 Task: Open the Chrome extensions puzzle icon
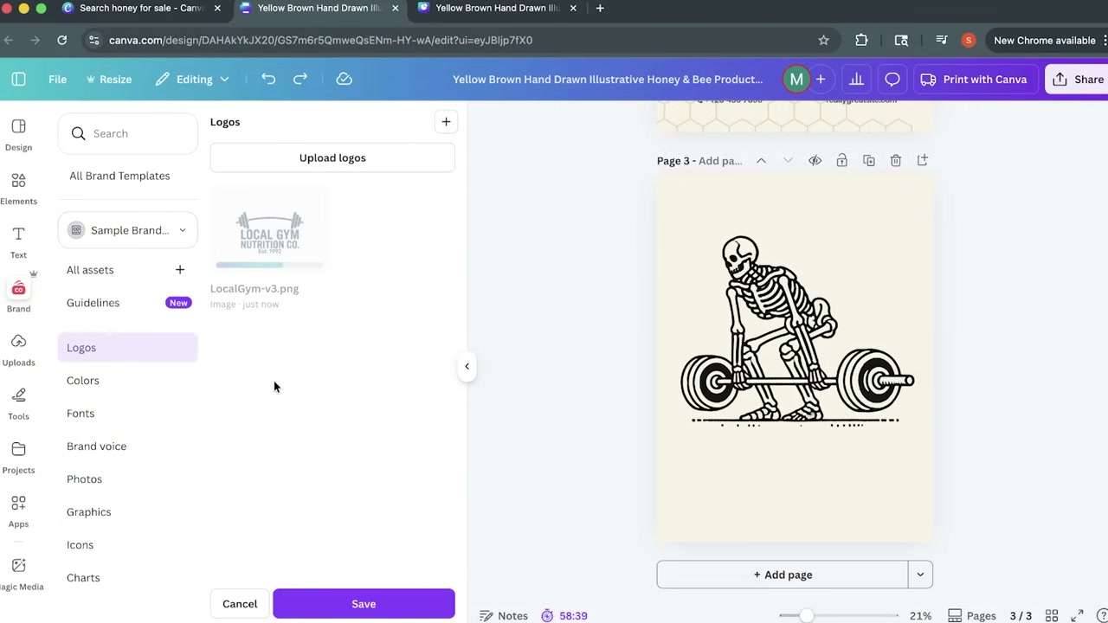(x=861, y=40)
